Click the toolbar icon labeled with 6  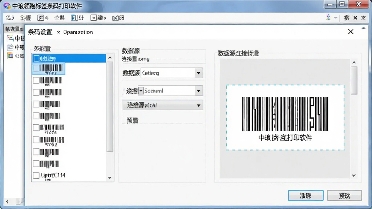pos(98,18)
